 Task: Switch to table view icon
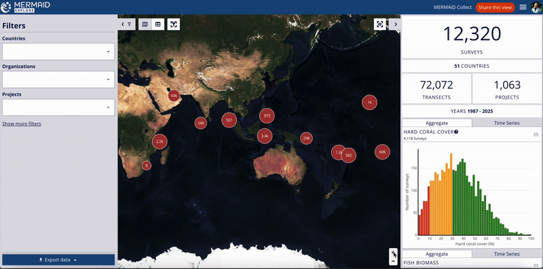point(157,24)
